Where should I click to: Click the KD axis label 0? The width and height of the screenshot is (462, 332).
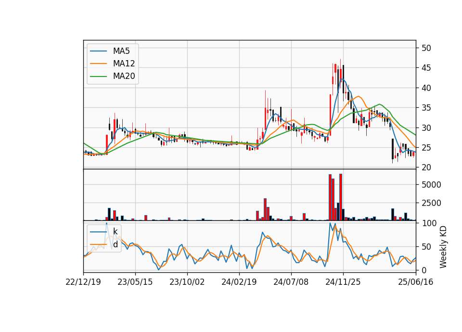(x=423, y=270)
